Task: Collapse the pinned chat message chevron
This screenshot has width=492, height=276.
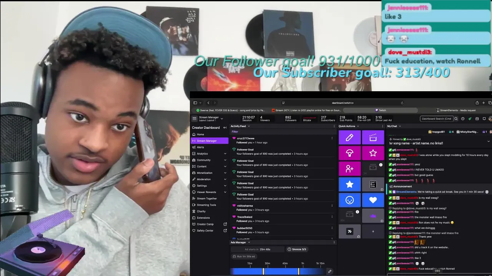Action: click(x=489, y=141)
